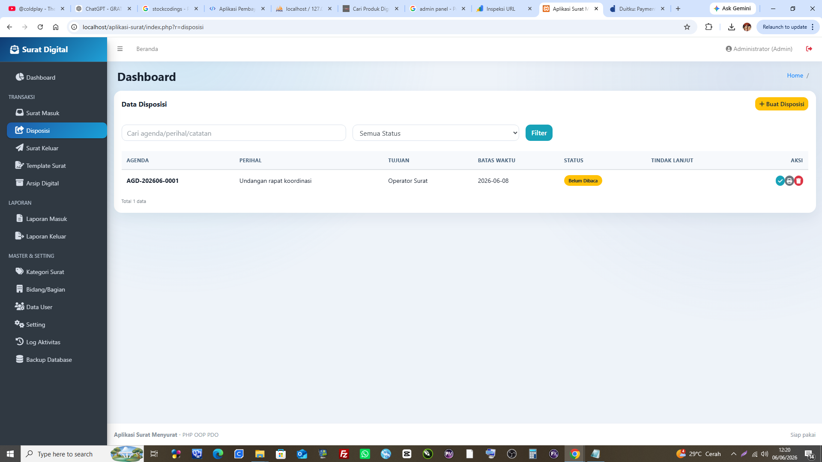Screen dimensions: 822x462
Task: Open the Administrator (Admin) profile
Action: [x=759, y=49]
